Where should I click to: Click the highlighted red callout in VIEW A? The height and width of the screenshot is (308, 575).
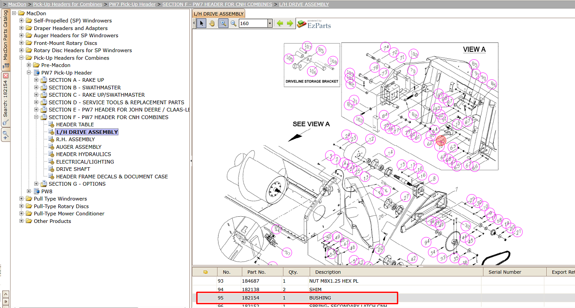(x=441, y=141)
